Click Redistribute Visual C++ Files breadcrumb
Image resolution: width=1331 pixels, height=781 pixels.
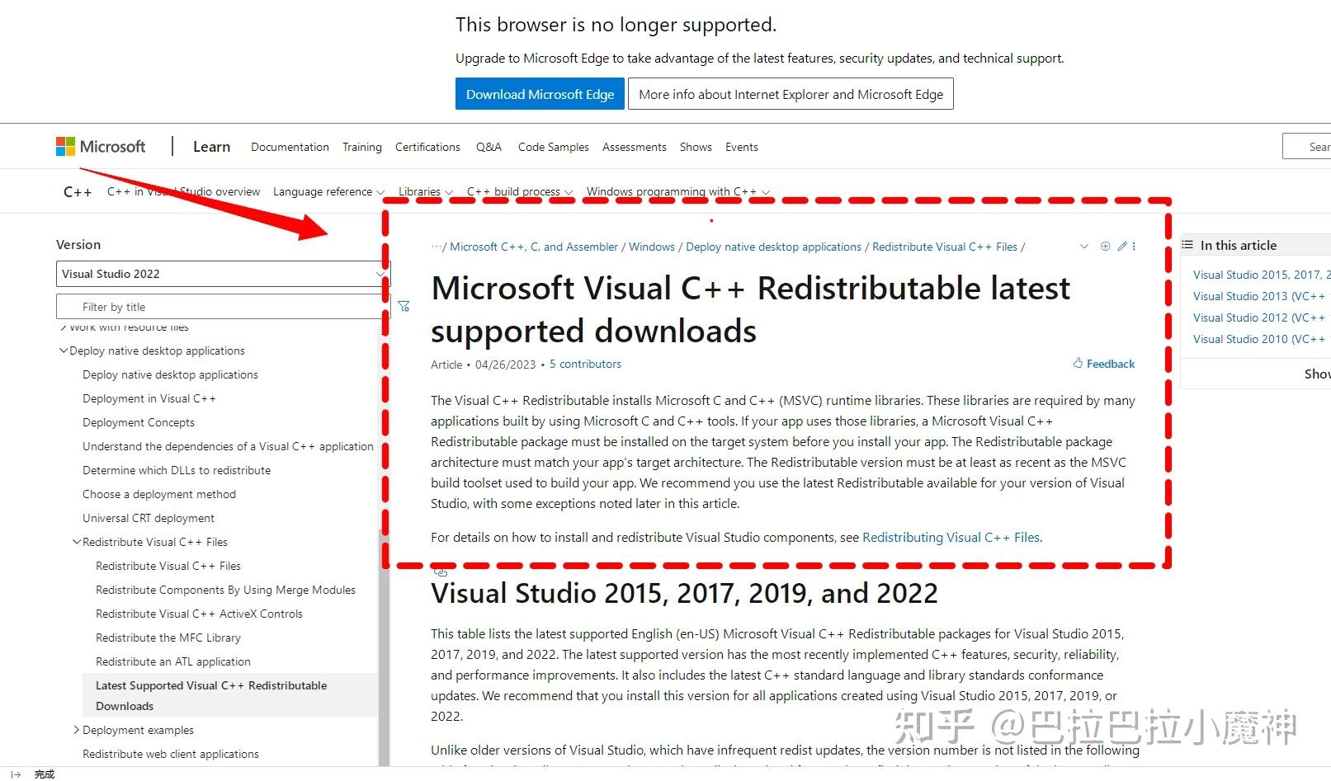[x=945, y=247]
